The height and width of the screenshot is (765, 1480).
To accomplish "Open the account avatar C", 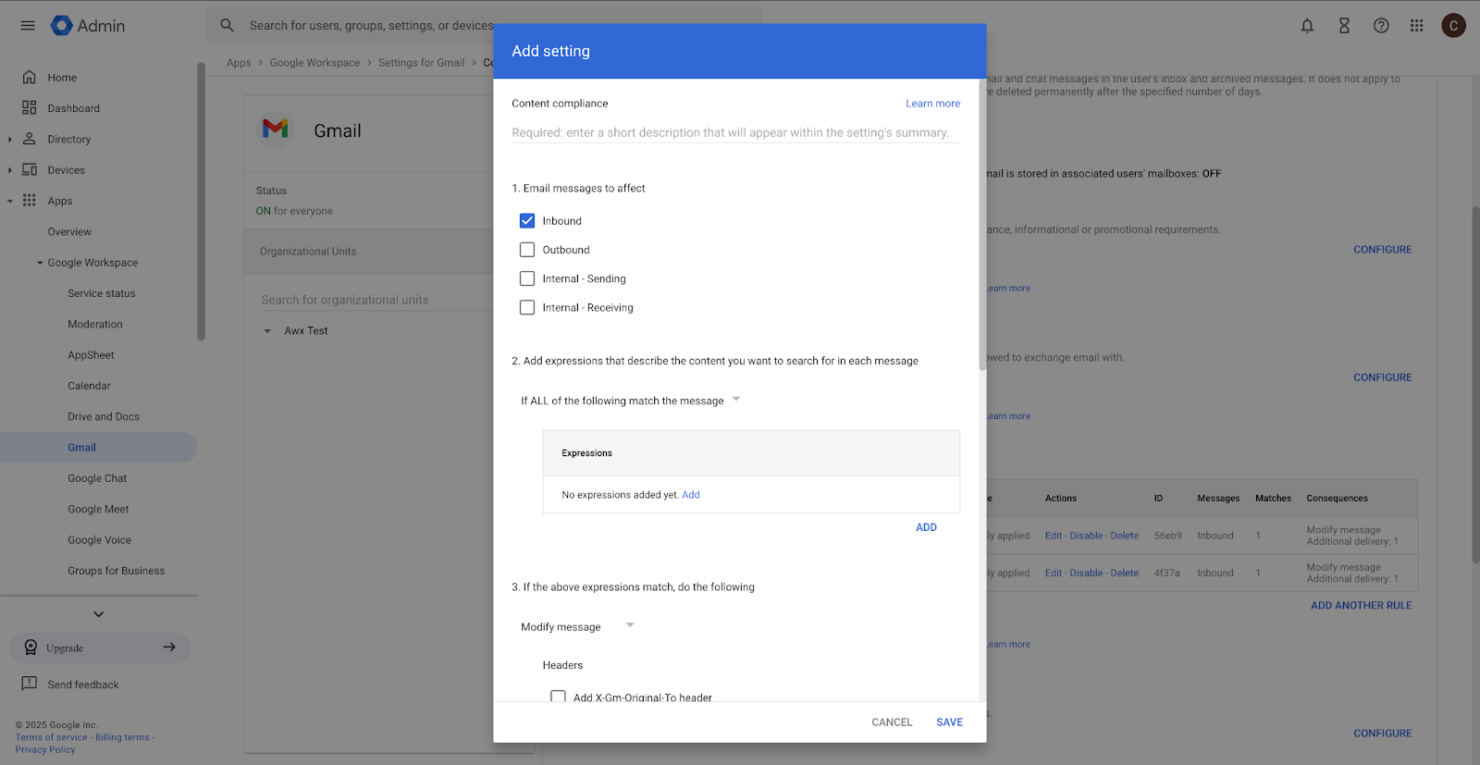I will (1453, 26).
